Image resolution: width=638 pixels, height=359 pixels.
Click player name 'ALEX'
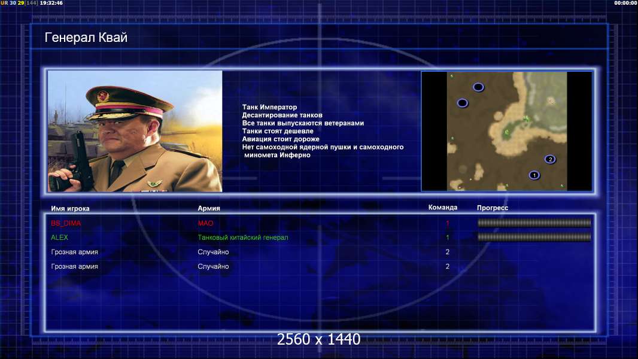[x=59, y=238]
